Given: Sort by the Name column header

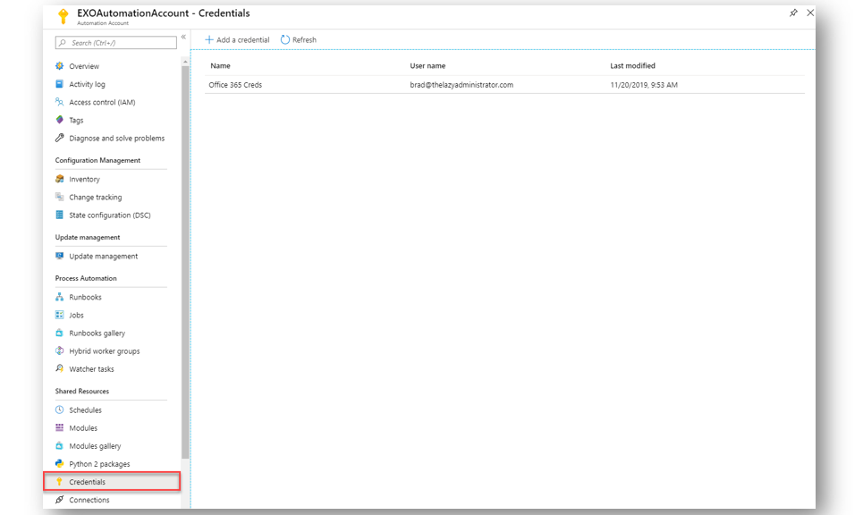Looking at the screenshot, I should [x=220, y=65].
